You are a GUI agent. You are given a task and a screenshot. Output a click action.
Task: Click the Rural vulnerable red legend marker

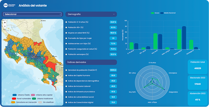point(14,99)
